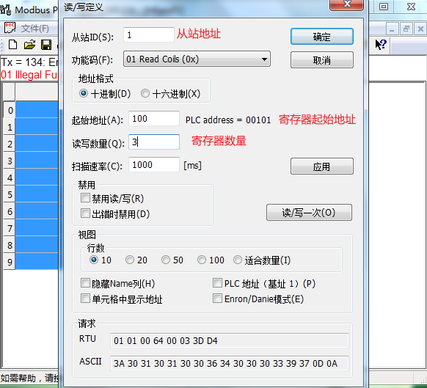The image size is (427, 388).
Task: Click the 读/写一次(O) button
Action: point(309,213)
